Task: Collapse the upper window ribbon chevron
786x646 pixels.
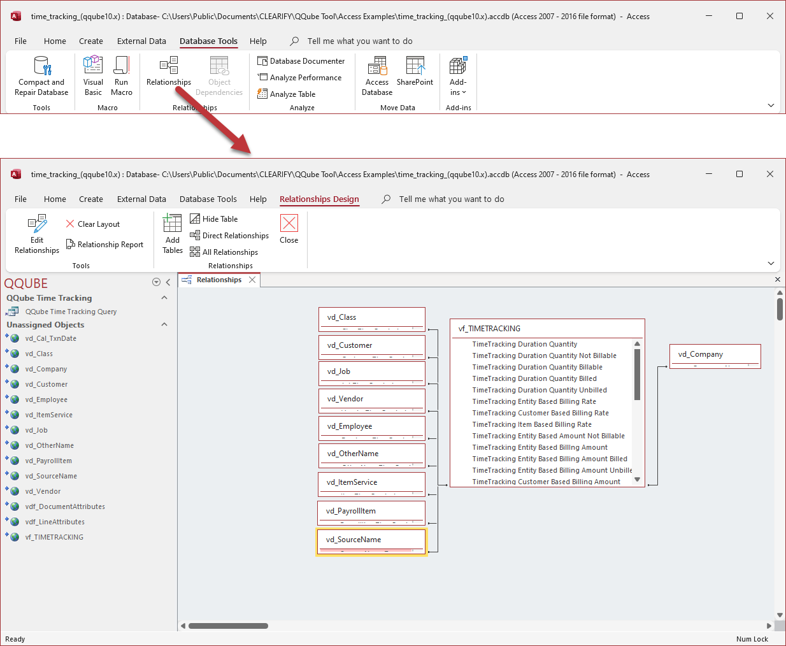Action: point(771,105)
